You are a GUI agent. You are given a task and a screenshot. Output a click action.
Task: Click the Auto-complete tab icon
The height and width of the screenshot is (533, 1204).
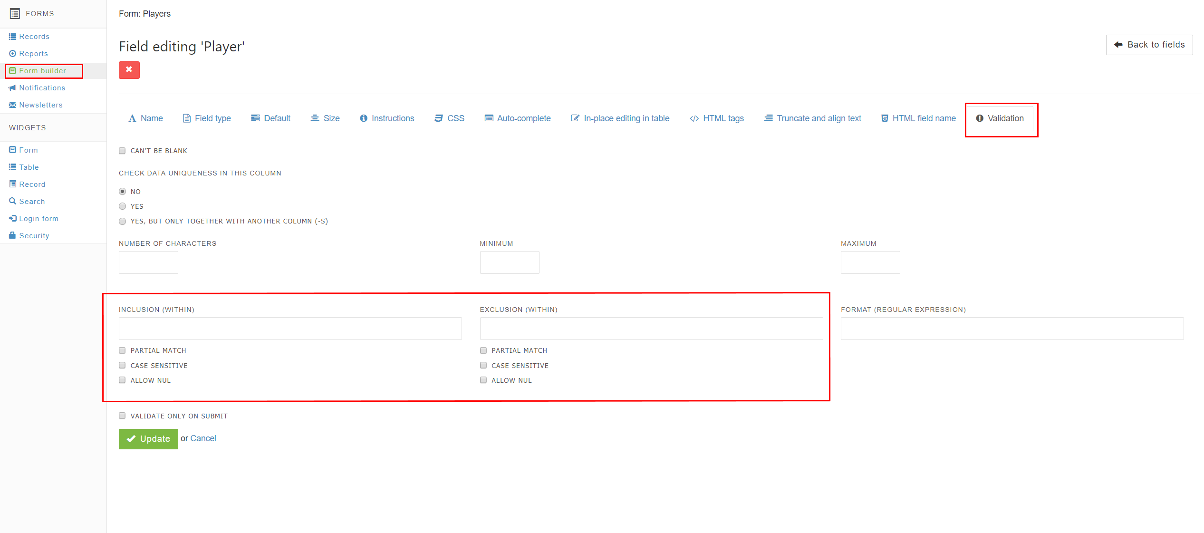(x=489, y=118)
